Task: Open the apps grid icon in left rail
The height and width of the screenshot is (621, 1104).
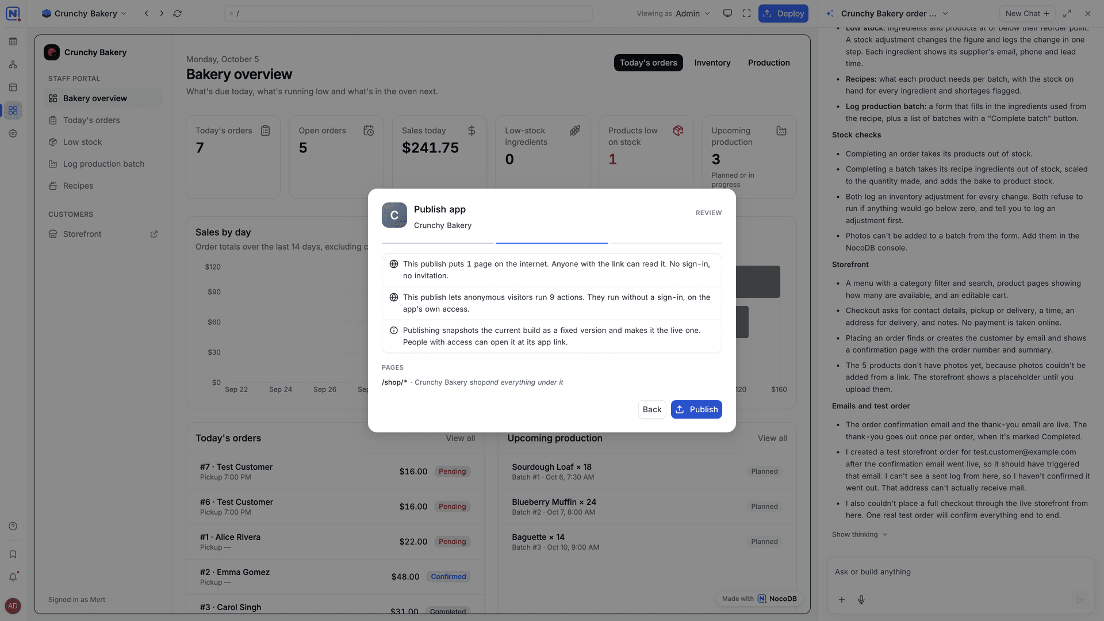Action: tap(13, 110)
